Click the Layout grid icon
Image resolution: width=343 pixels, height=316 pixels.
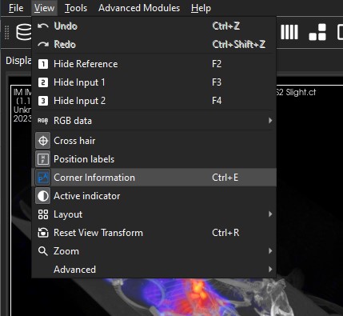point(43,214)
